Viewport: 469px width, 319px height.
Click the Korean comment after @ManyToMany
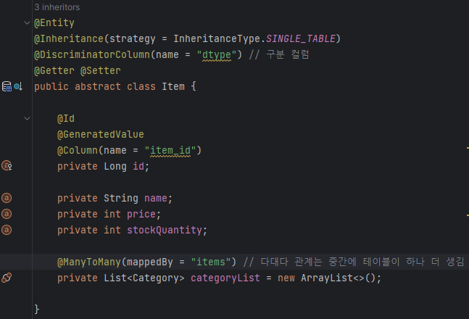(354, 262)
